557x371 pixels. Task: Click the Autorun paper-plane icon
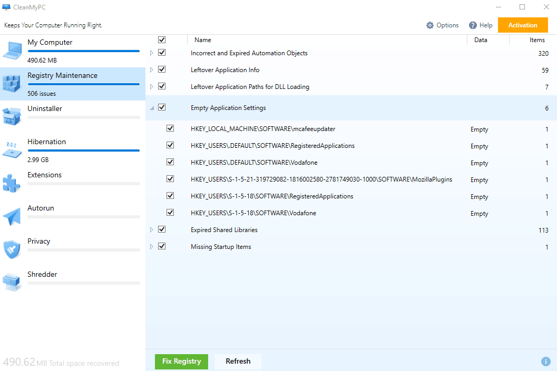[x=12, y=215]
